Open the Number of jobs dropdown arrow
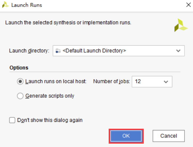193x147 pixels. [x=166, y=82]
